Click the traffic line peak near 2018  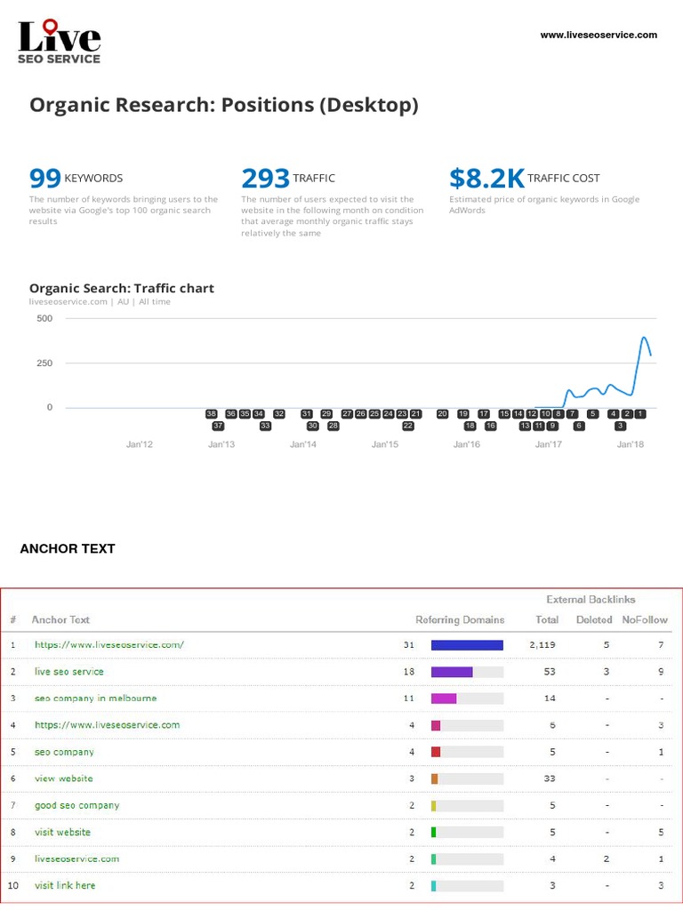click(644, 337)
